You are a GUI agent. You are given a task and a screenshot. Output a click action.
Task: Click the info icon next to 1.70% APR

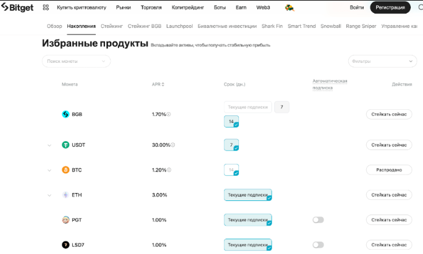(169, 114)
